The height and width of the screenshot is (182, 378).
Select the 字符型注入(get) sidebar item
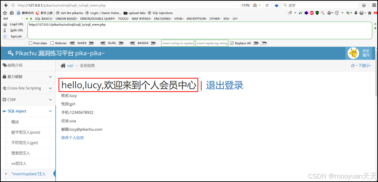coord(25,143)
